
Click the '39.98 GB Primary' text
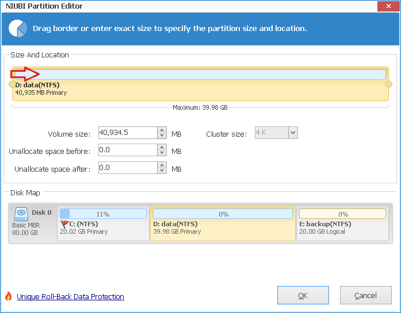pyautogui.click(x=177, y=231)
